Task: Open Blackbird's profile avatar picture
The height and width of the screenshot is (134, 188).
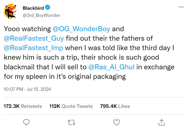Action: [10, 11]
